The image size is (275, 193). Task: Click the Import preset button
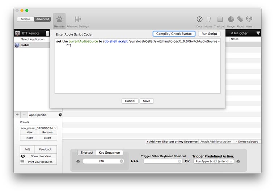(29, 138)
